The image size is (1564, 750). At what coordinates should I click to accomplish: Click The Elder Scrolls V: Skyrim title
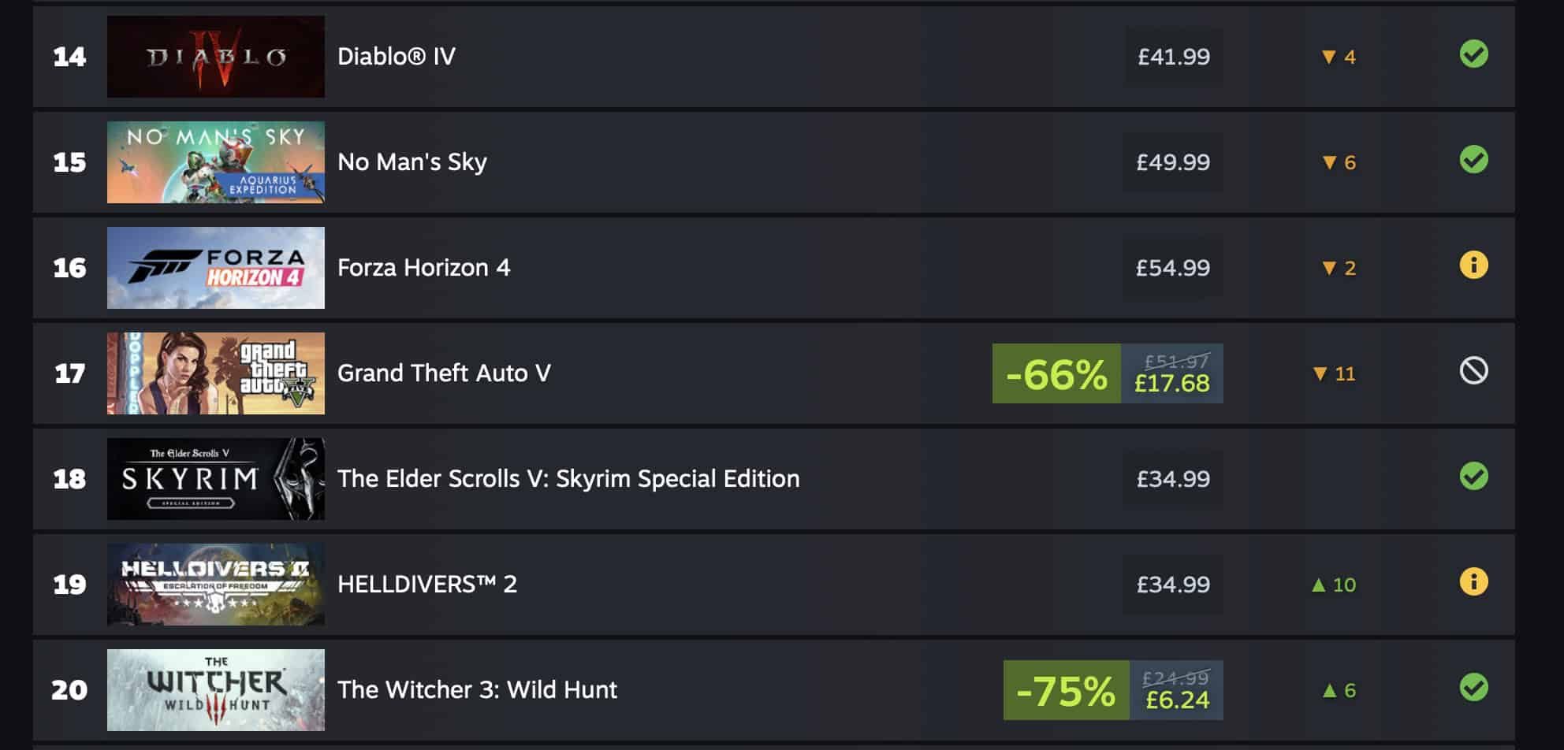[x=568, y=479]
